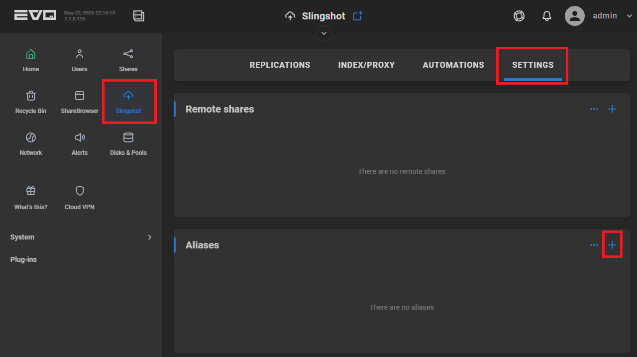Open the help lifebuoy icon
637x357 pixels.
(x=519, y=16)
